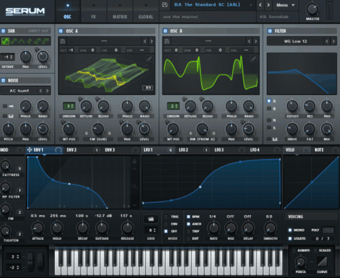Disable the FILTER section switch
The height and width of the screenshot is (278, 340).
coord(270,31)
